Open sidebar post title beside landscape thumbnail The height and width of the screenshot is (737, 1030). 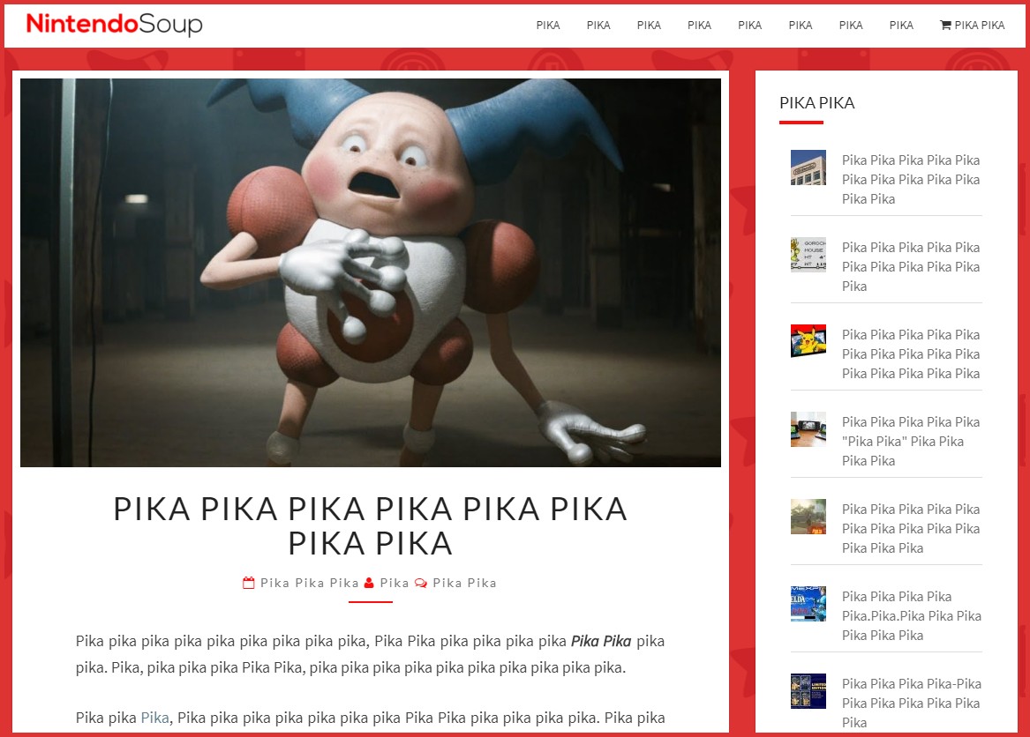click(x=911, y=528)
